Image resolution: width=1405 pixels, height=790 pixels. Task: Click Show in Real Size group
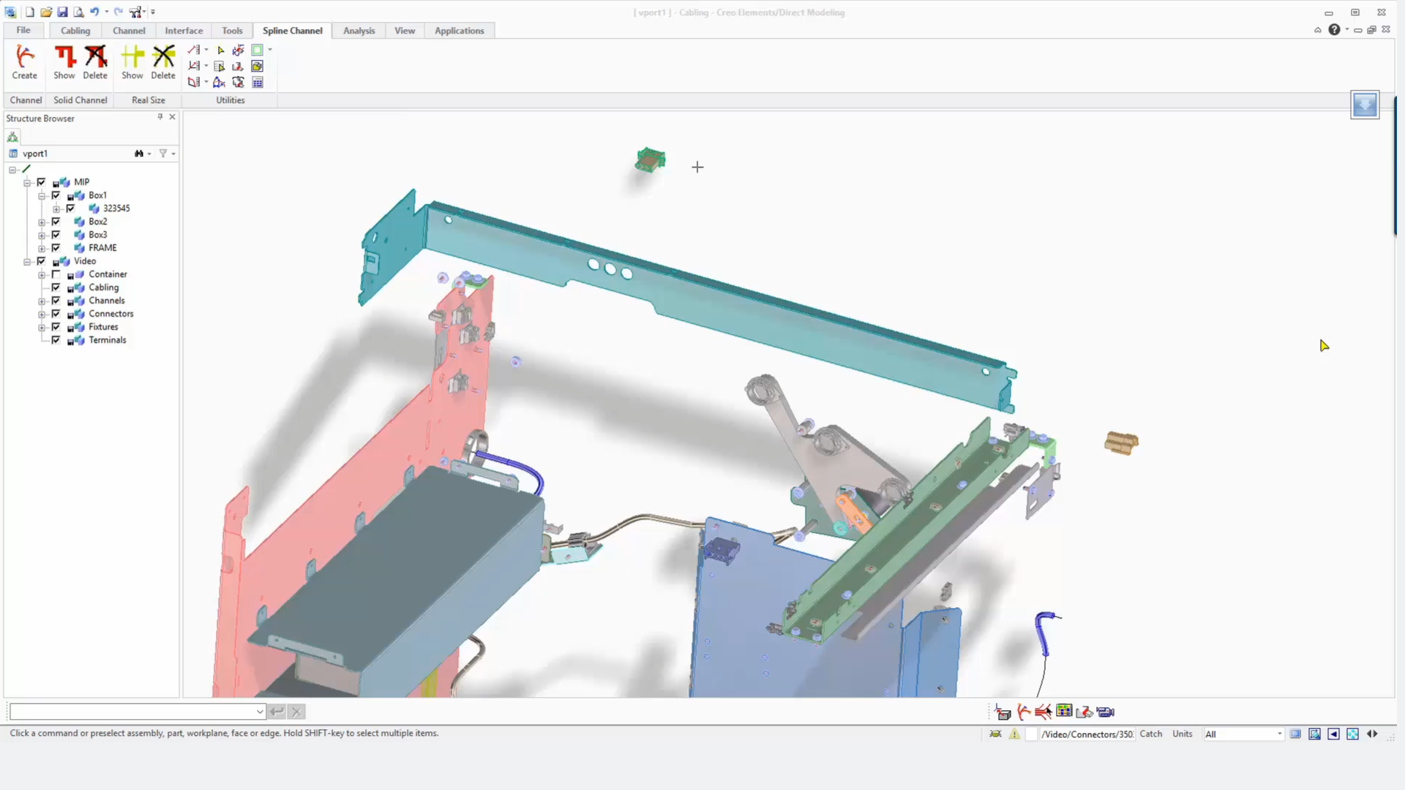tap(132, 62)
